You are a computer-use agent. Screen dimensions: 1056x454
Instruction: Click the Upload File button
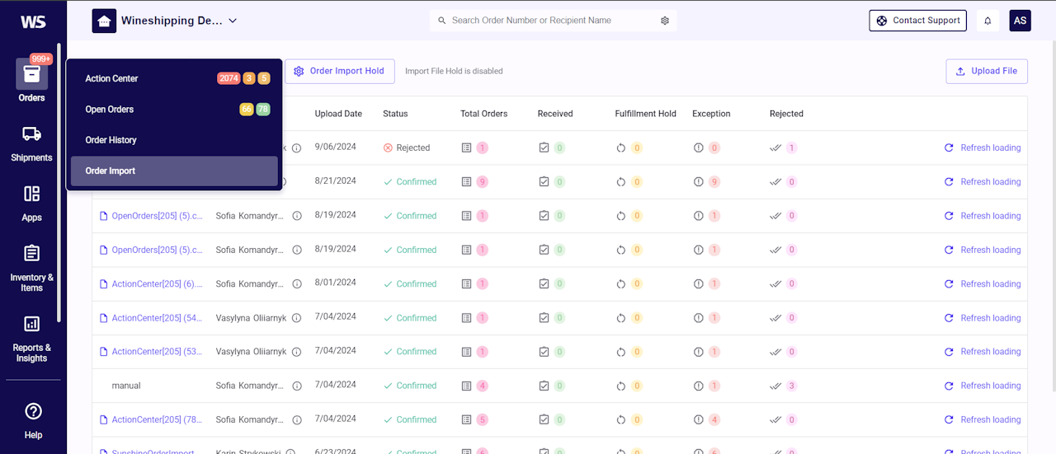tap(986, 71)
